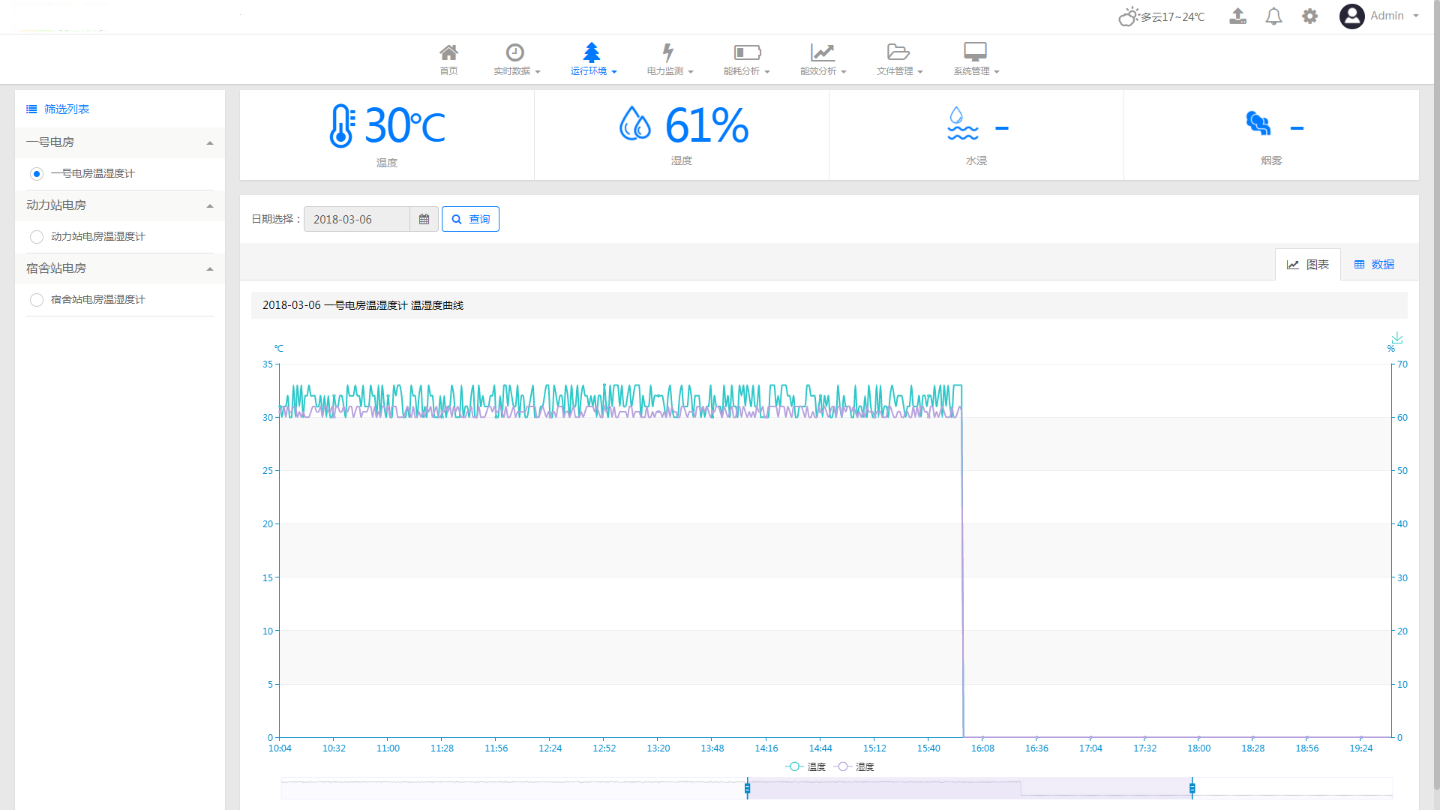Open the settings gear icon
Screen dimensions: 1440x810
1309,16
